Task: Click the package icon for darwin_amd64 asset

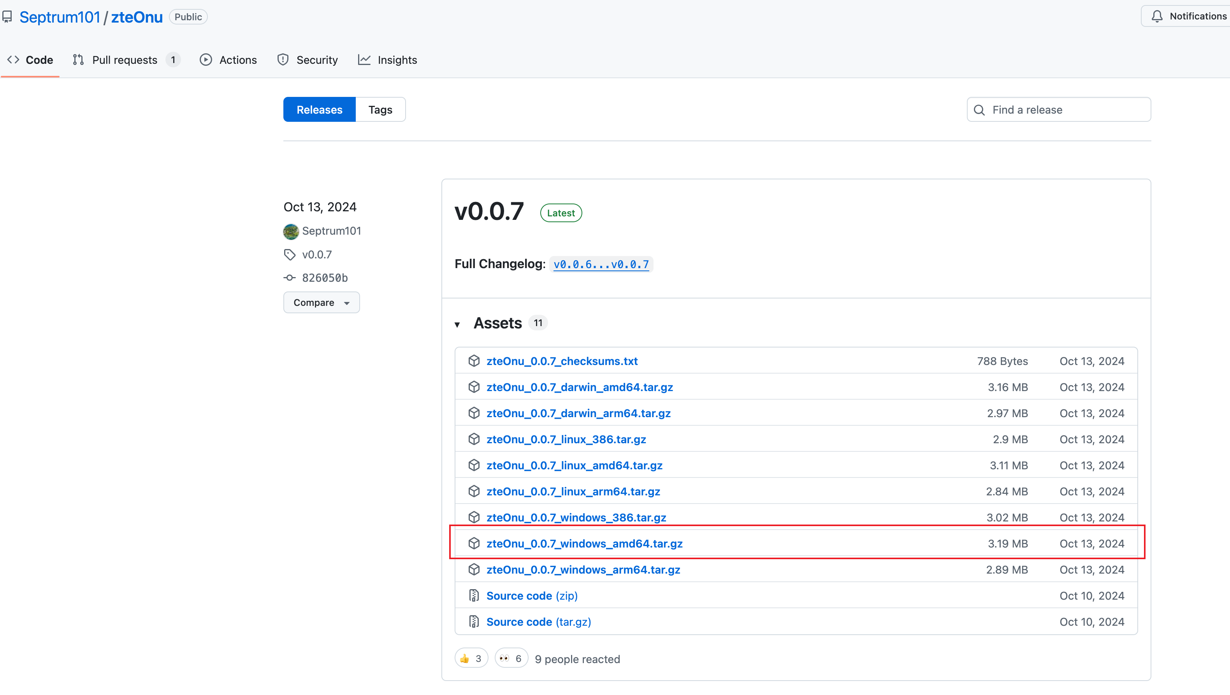Action: coord(474,387)
